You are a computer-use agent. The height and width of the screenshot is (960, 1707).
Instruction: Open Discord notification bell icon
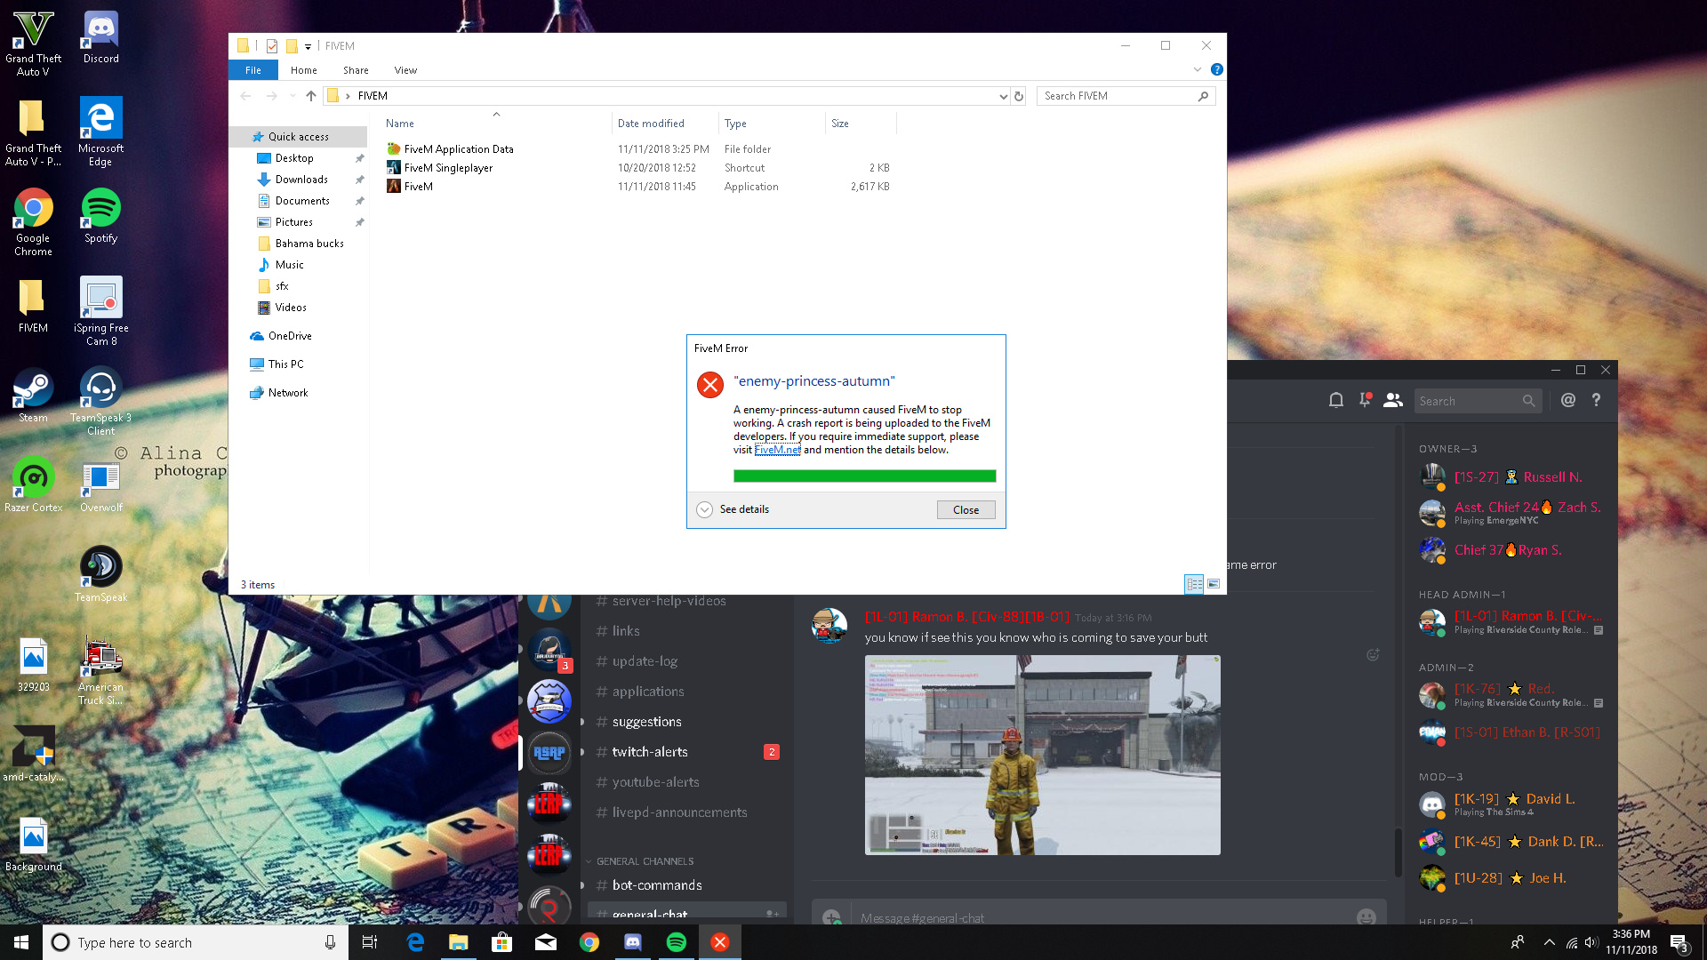pos(1335,401)
